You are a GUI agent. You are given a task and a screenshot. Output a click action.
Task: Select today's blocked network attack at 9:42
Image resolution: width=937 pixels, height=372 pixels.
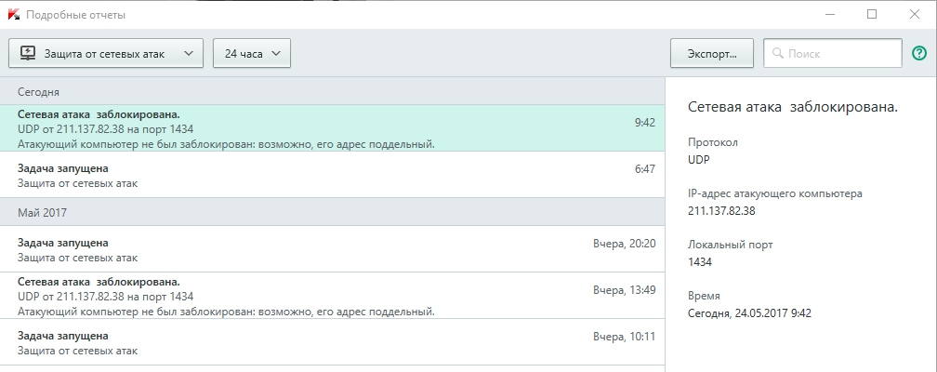[333, 128]
